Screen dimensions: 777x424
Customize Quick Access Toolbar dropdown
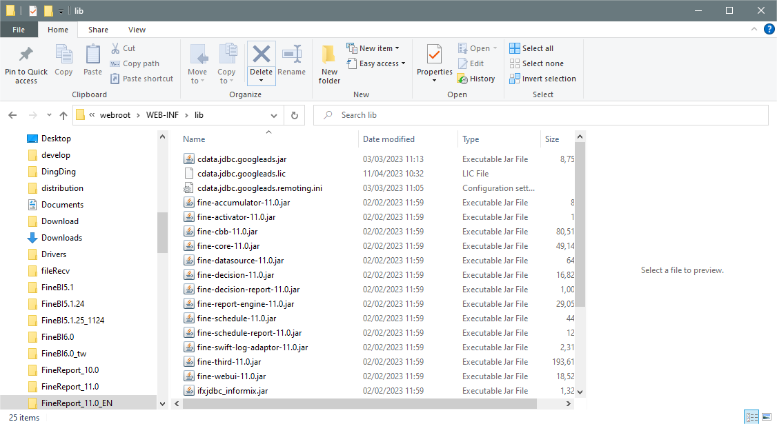[x=61, y=11]
